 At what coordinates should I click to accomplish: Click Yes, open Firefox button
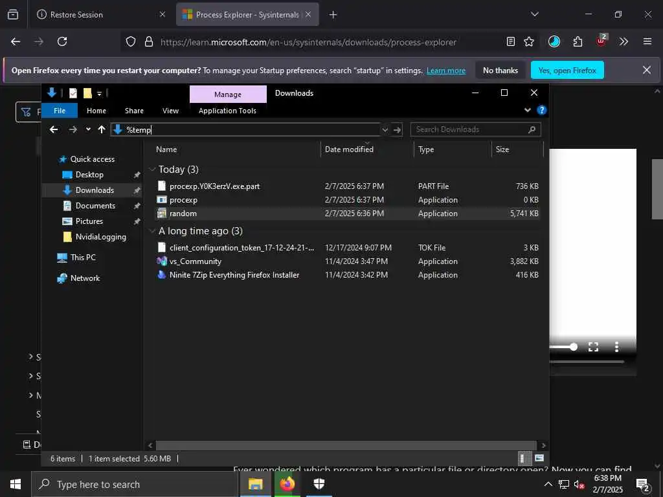coord(567,70)
